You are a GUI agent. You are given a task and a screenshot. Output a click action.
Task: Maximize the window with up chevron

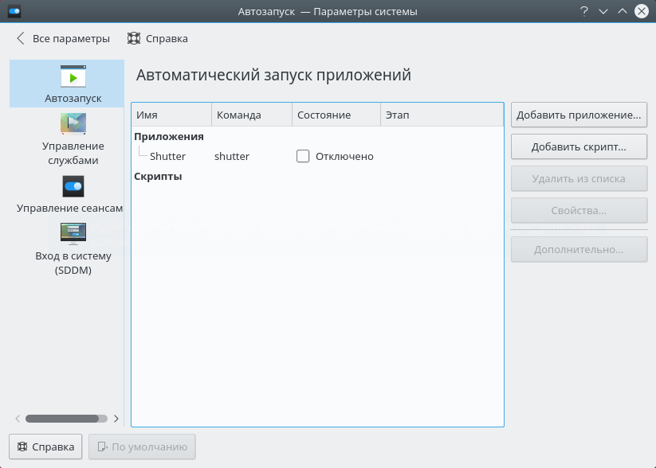[622, 11]
